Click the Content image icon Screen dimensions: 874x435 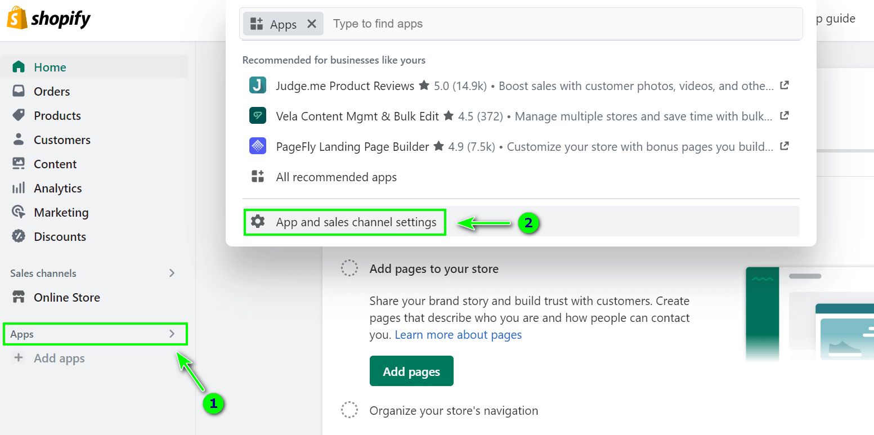pos(19,164)
